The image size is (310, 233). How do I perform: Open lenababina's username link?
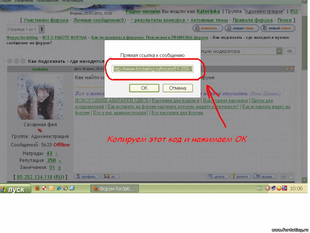(40, 69)
